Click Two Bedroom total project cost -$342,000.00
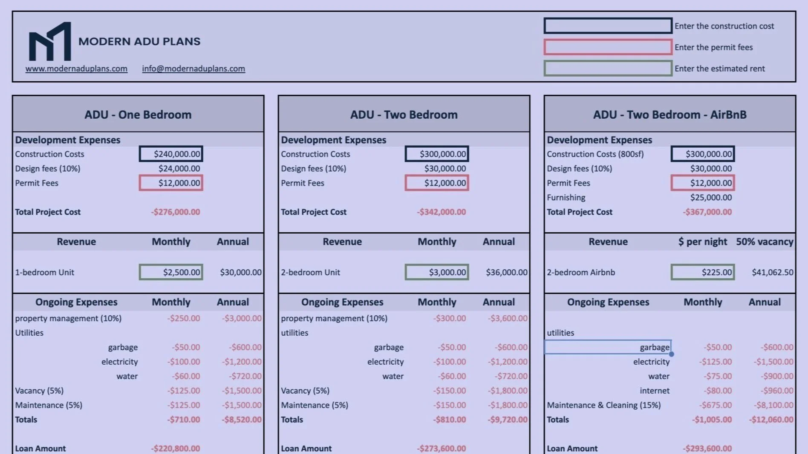 click(x=441, y=212)
